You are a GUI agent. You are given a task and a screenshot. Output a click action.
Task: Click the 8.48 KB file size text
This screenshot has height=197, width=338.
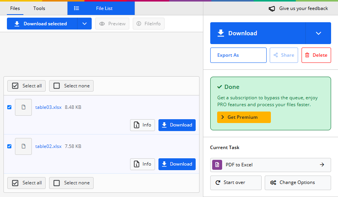pos(73,107)
